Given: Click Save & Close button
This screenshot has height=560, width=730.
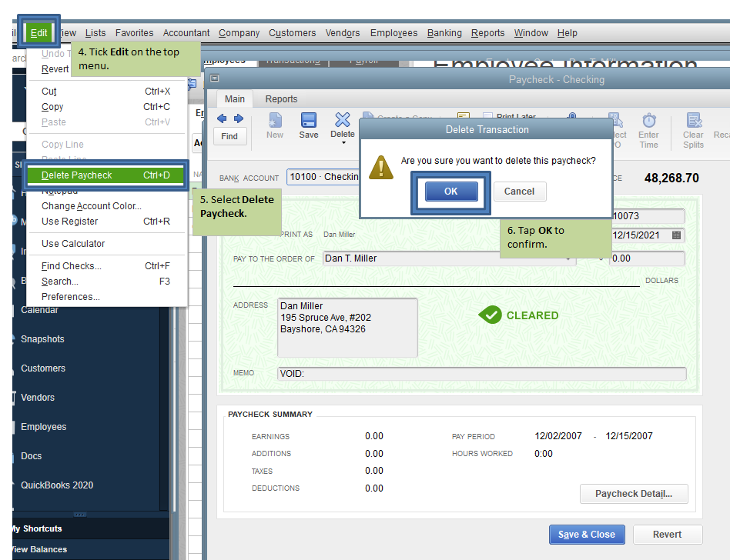Looking at the screenshot, I should [587, 535].
